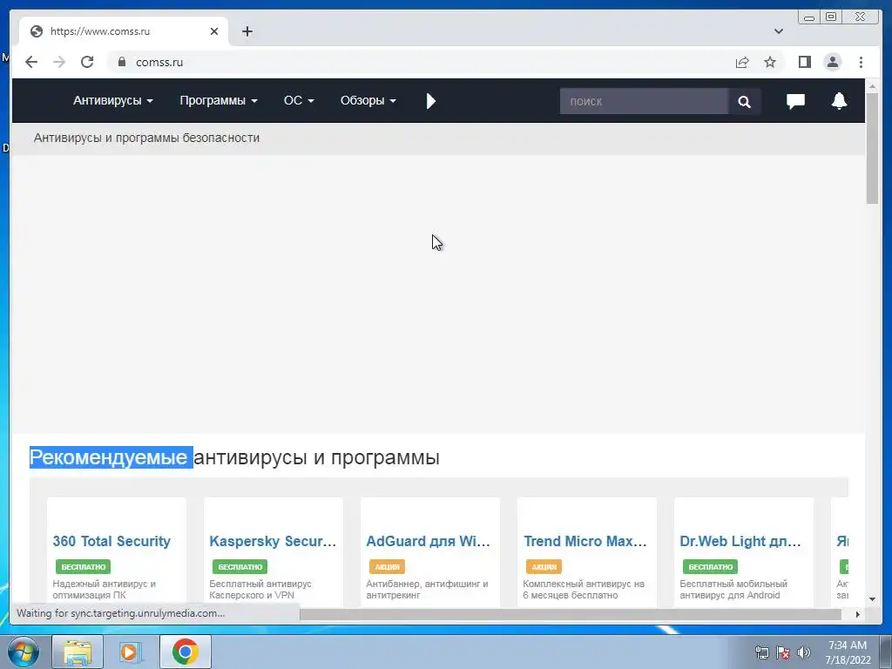Open comments via the speech bubble icon
Image resolution: width=892 pixels, height=669 pixels.
pyautogui.click(x=795, y=101)
